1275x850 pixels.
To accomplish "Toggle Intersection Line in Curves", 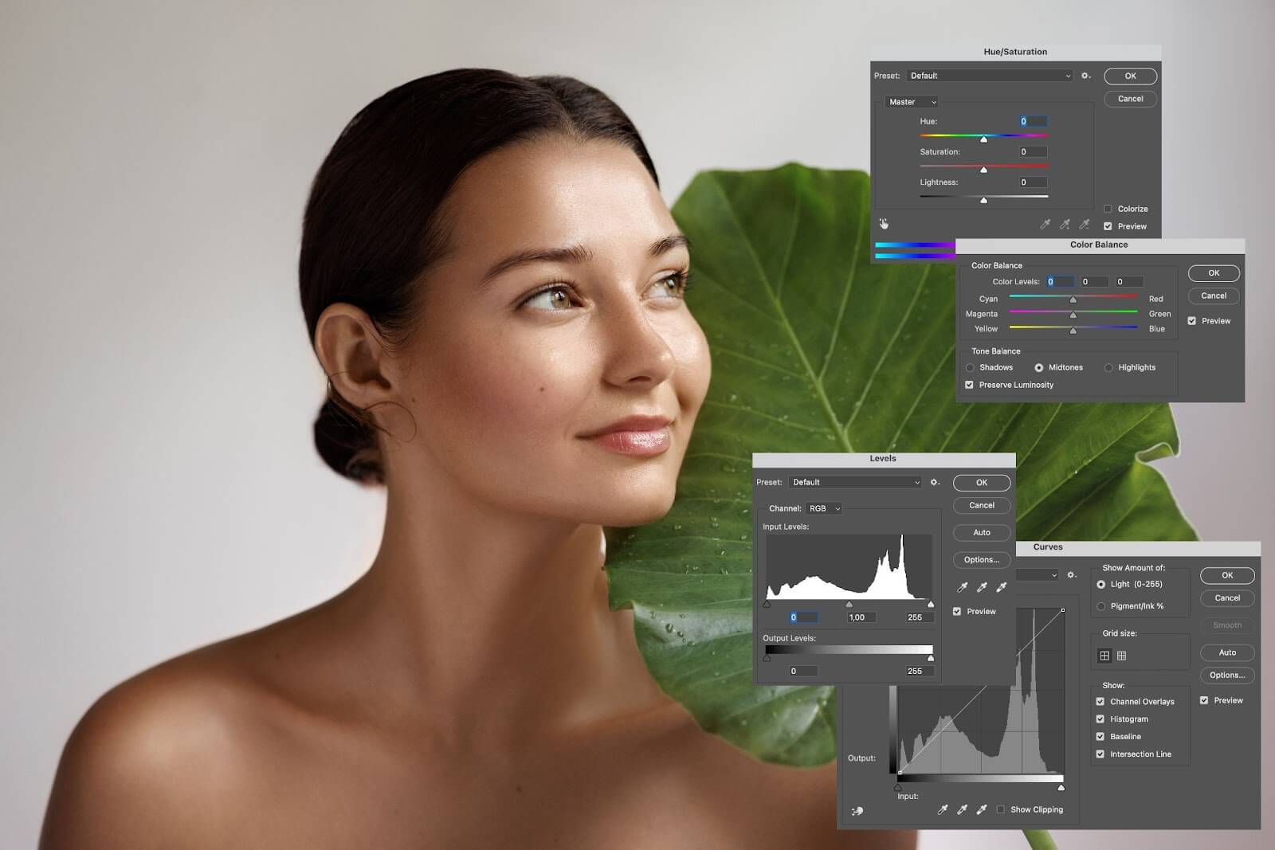I will 1100,754.
